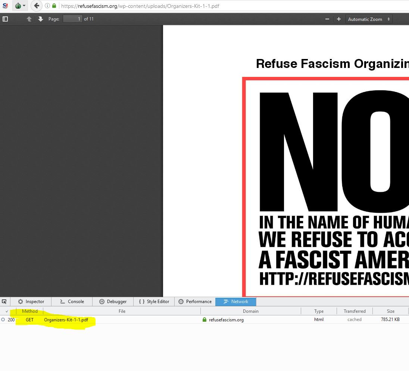Sort requests by Transferred column
This screenshot has width=409, height=371.
click(x=355, y=311)
